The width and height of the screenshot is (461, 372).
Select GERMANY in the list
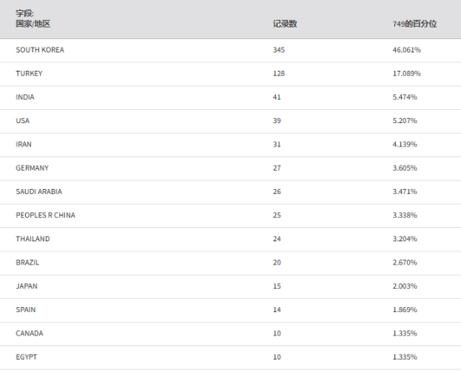click(x=32, y=168)
